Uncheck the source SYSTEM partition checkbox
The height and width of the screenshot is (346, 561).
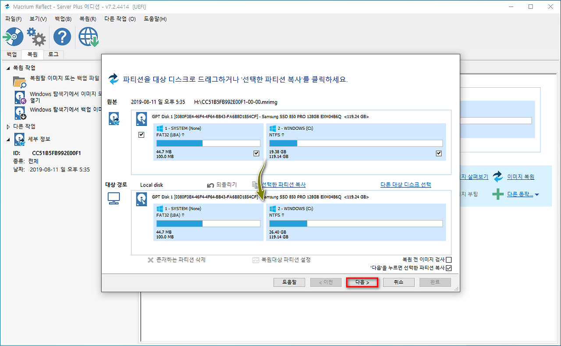(x=256, y=153)
